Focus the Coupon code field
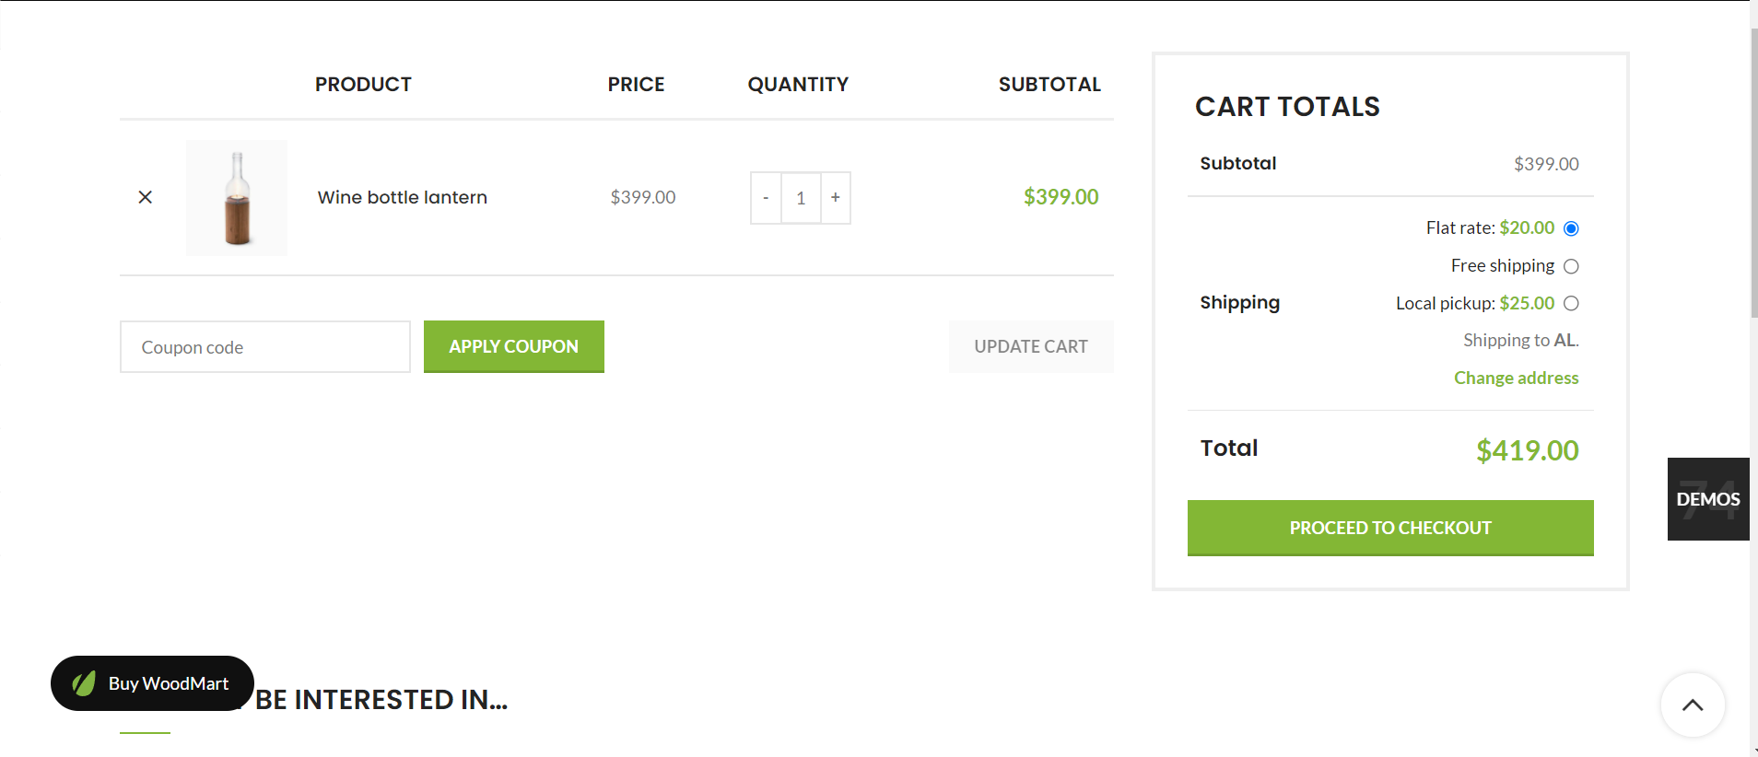 [265, 347]
